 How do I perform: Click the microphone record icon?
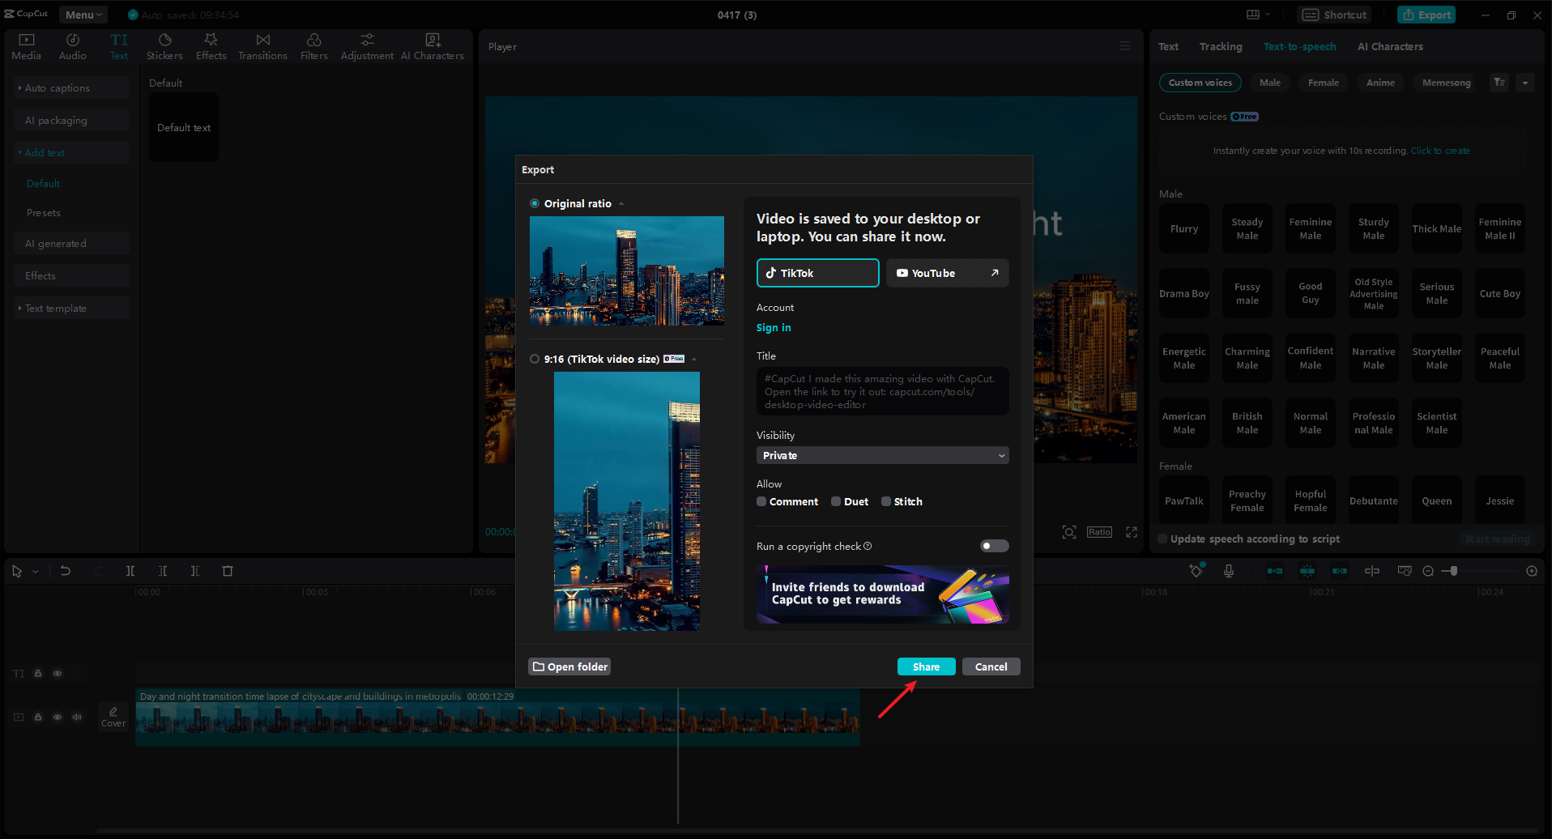(x=1229, y=571)
